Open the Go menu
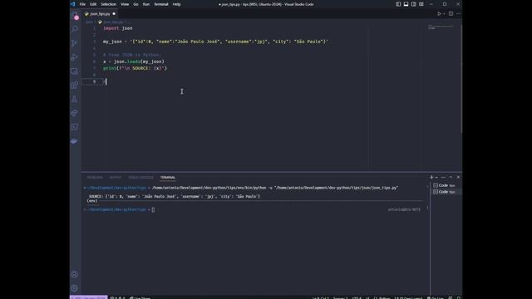Image resolution: width=532 pixels, height=299 pixels. tap(135, 4)
